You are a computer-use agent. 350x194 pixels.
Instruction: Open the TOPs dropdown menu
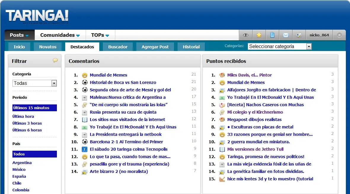pos(100,35)
